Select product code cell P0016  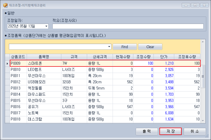point(18,107)
